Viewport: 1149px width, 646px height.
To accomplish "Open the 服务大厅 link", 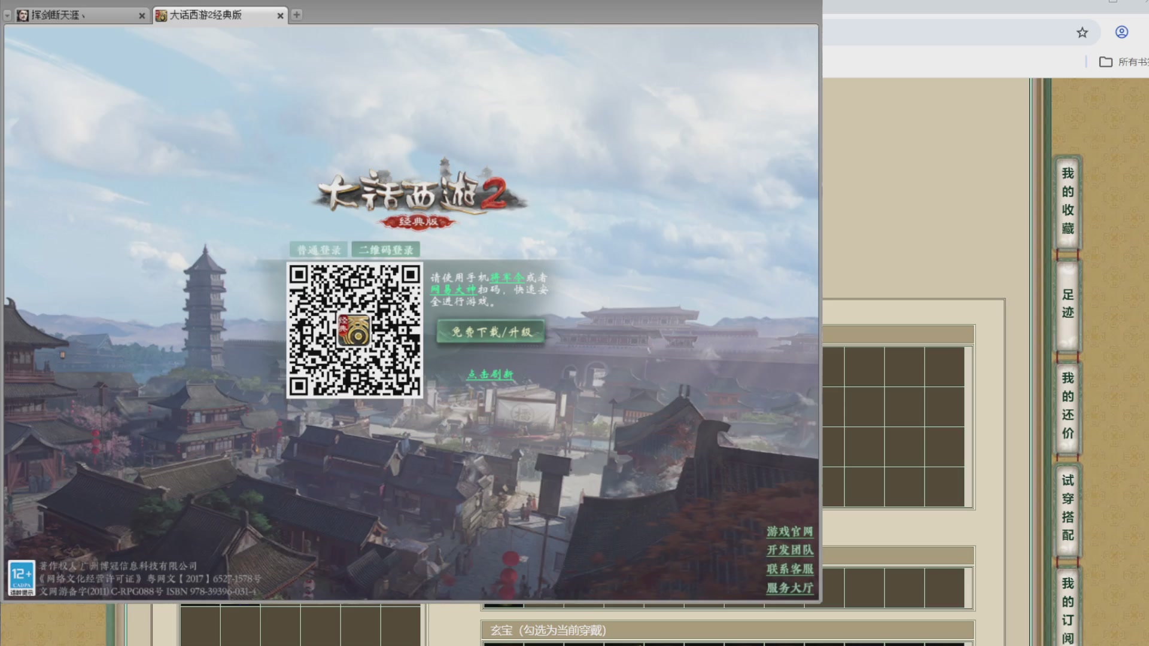I will tap(789, 588).
